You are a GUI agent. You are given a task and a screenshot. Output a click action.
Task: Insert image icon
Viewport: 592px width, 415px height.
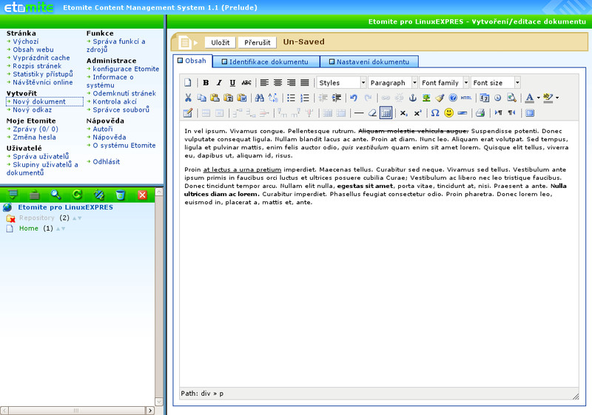coord(426,98)
